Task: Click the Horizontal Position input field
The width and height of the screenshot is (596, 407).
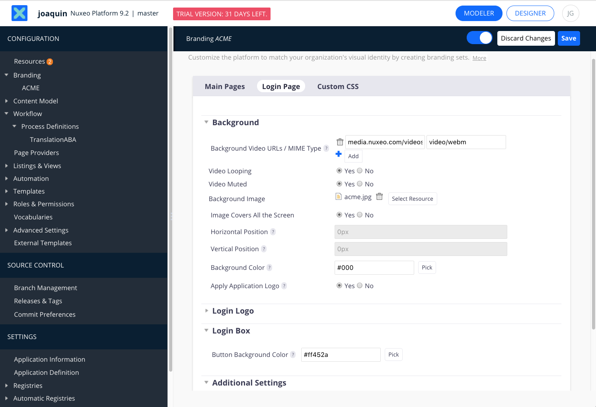Action: (x=421, y=232)
